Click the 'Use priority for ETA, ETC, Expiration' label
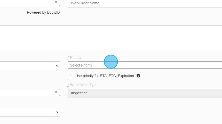 [105, 76]
